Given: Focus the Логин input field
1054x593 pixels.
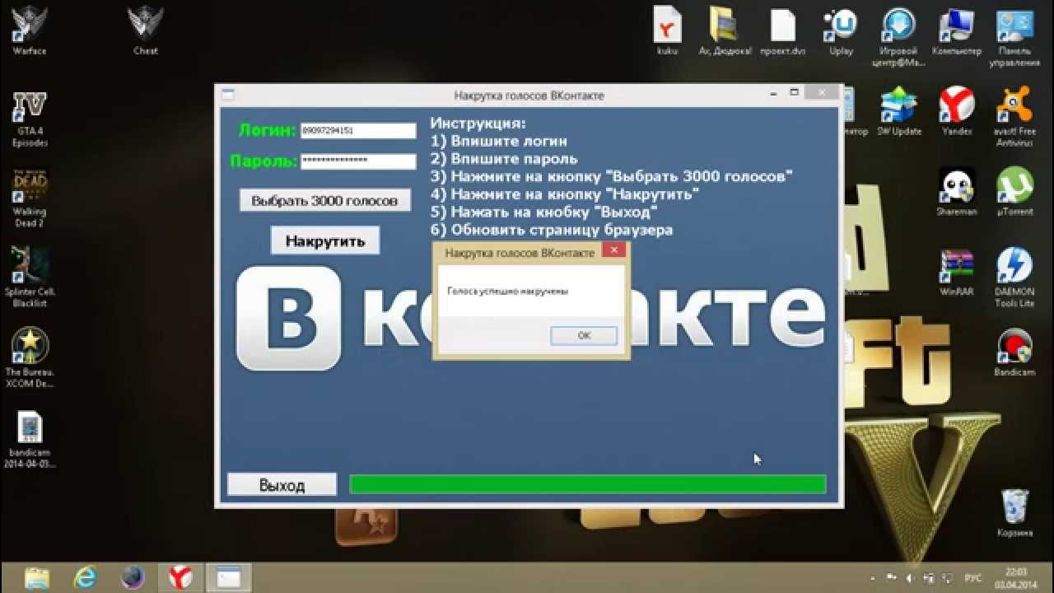Looking at the screenshot, I should [358, 130].
